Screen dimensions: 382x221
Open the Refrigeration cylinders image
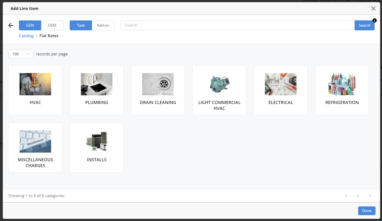[x=342, y=84]
